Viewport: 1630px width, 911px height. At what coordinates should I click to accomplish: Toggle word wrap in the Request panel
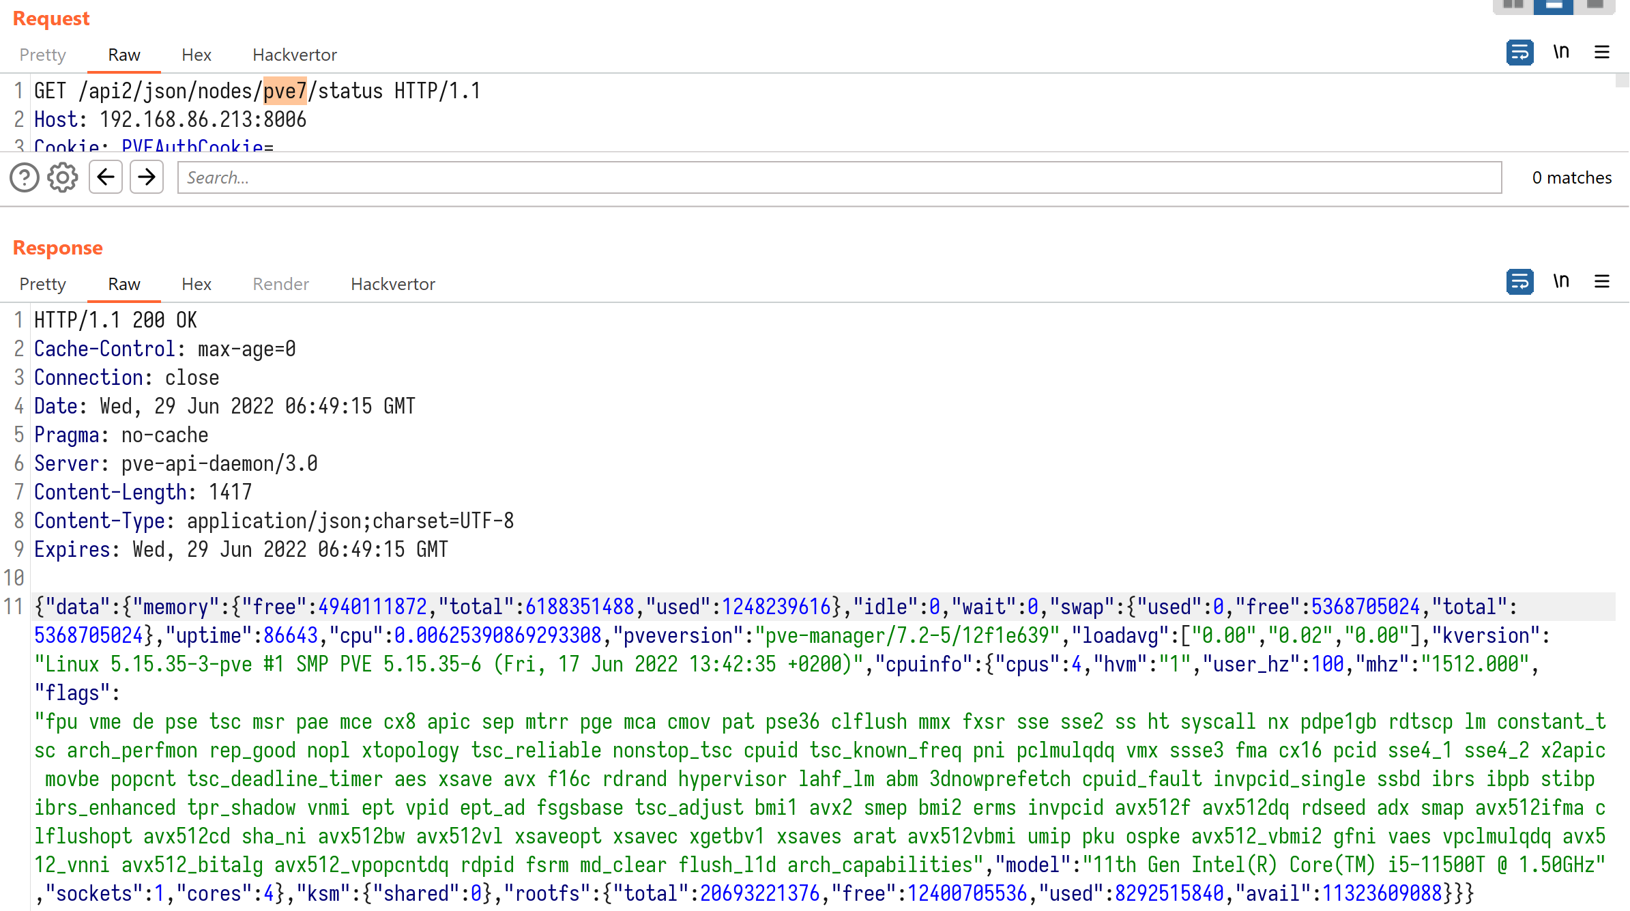1519,53
